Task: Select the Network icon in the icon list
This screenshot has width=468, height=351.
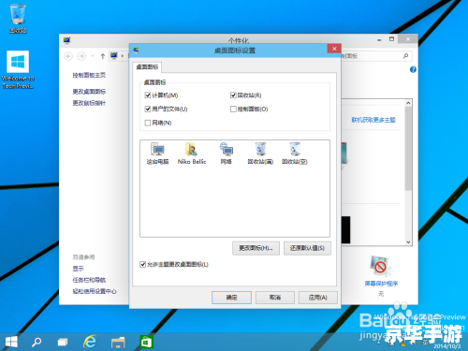Action: click(x=227, y=153)
